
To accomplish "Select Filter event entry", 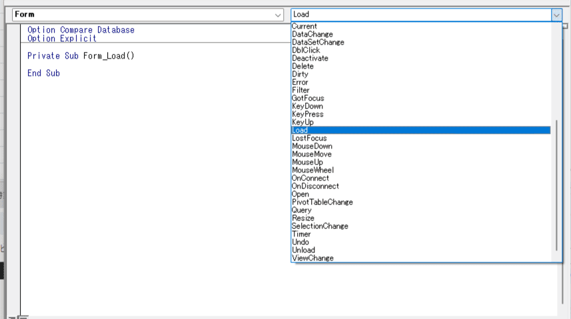I will 421,91.
